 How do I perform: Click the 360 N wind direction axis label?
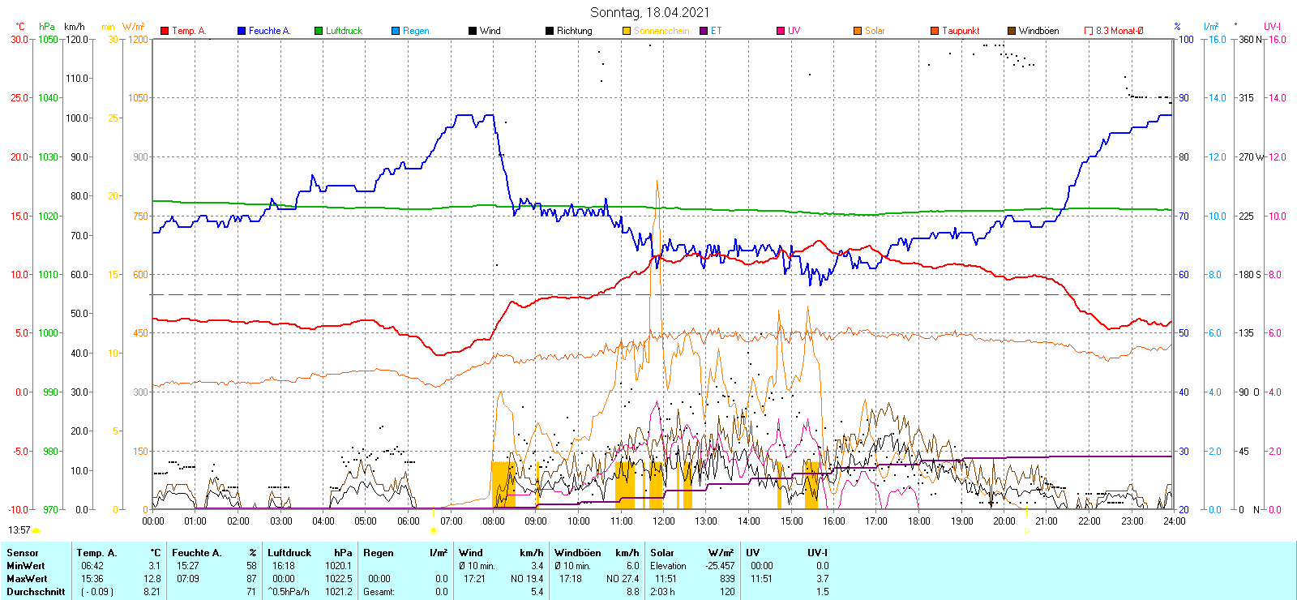tap(1251, 39)
